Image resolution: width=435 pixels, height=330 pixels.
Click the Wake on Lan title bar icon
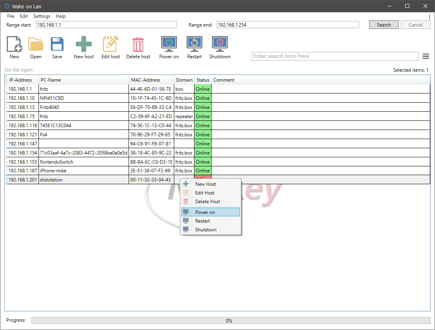pyautogui.click(x=7, y=6)
